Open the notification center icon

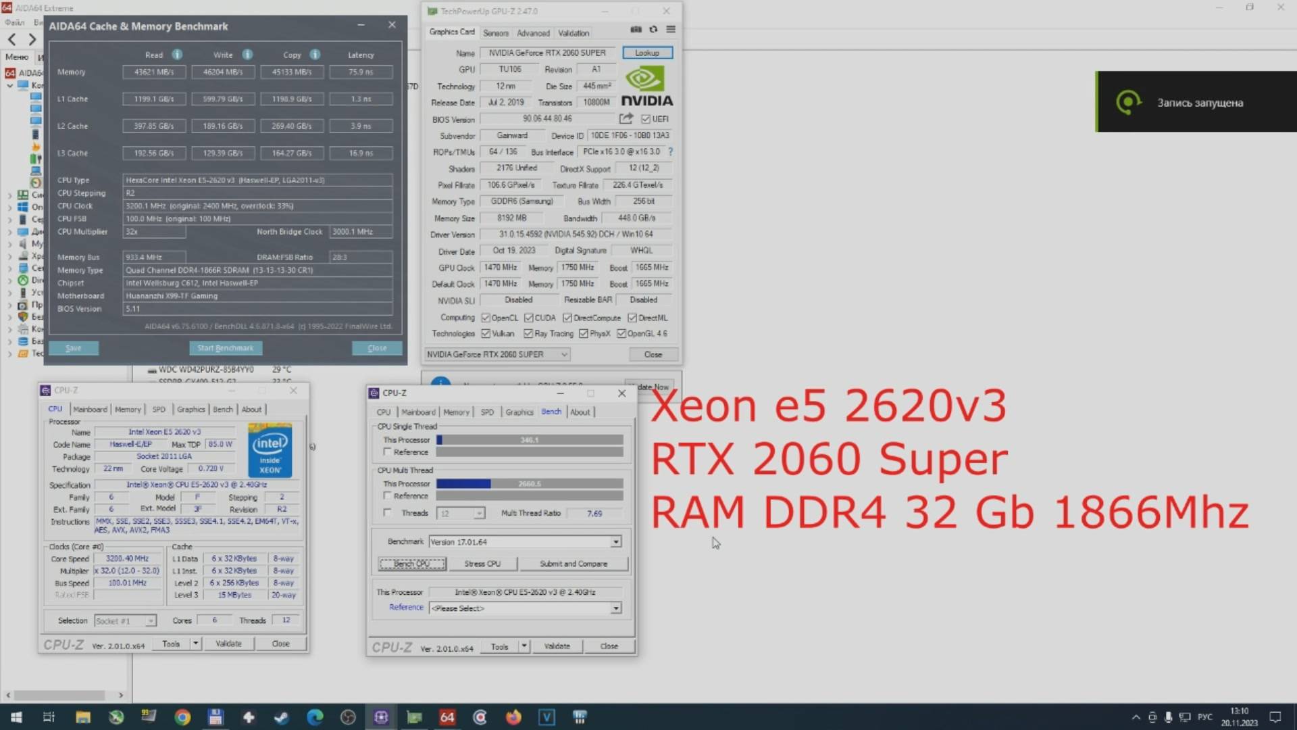click(x=1275, y=717)
